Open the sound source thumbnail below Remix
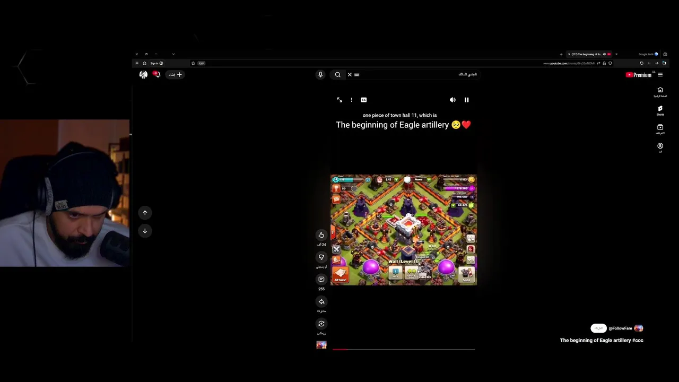 click(321, 345)
